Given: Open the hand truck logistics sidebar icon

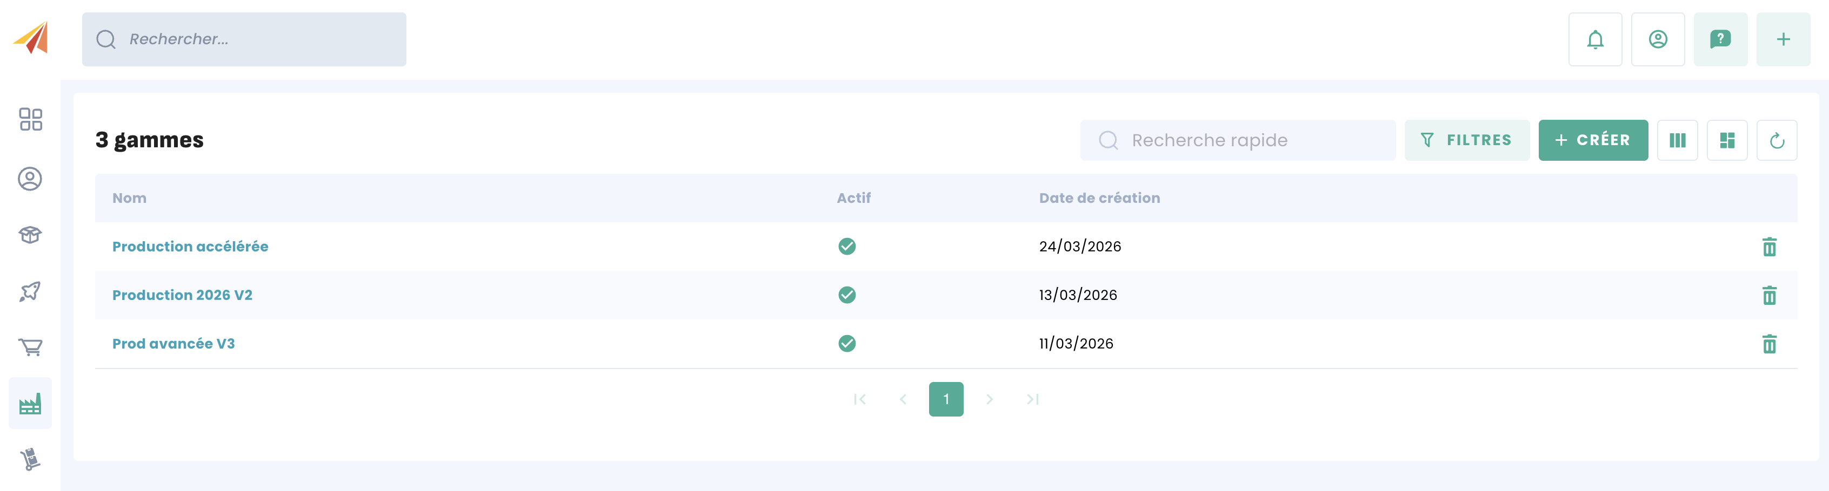Looking at the screenshot, I should 30,459.
